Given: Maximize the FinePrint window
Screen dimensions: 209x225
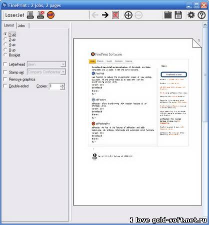Looking at the screenshot, I should (197, 5).
